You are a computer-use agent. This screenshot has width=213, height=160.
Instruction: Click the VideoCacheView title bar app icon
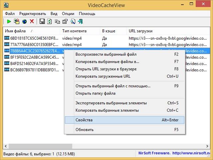pos(6,5)
